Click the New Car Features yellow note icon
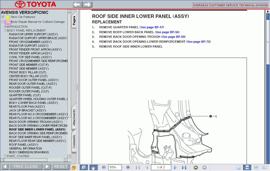Screen dimensions: 270x171 [8, 17]
